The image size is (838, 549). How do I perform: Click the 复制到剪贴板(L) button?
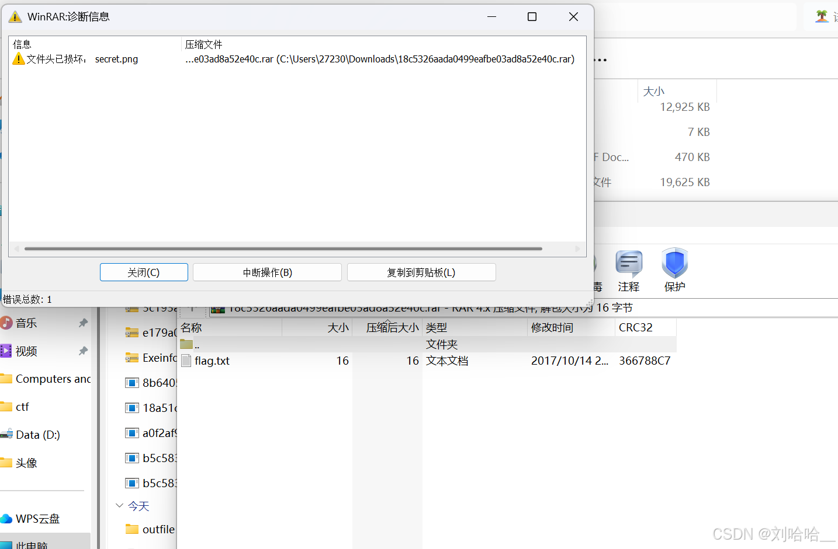(x=421, y=272)
